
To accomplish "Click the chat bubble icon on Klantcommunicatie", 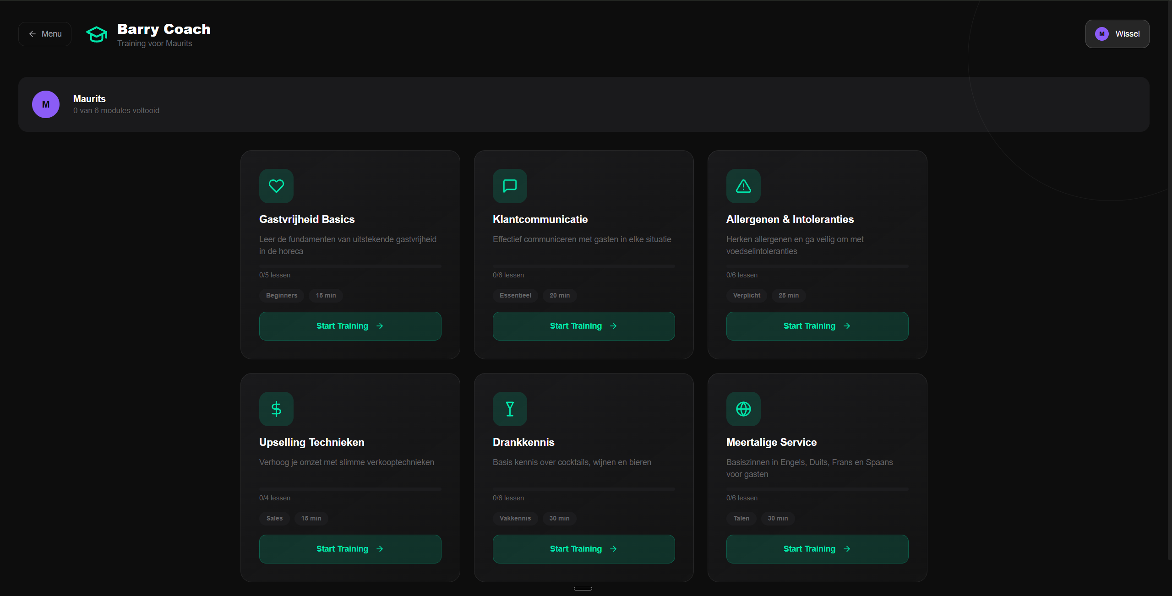I will pyautogui.click(x=510, y=186).
